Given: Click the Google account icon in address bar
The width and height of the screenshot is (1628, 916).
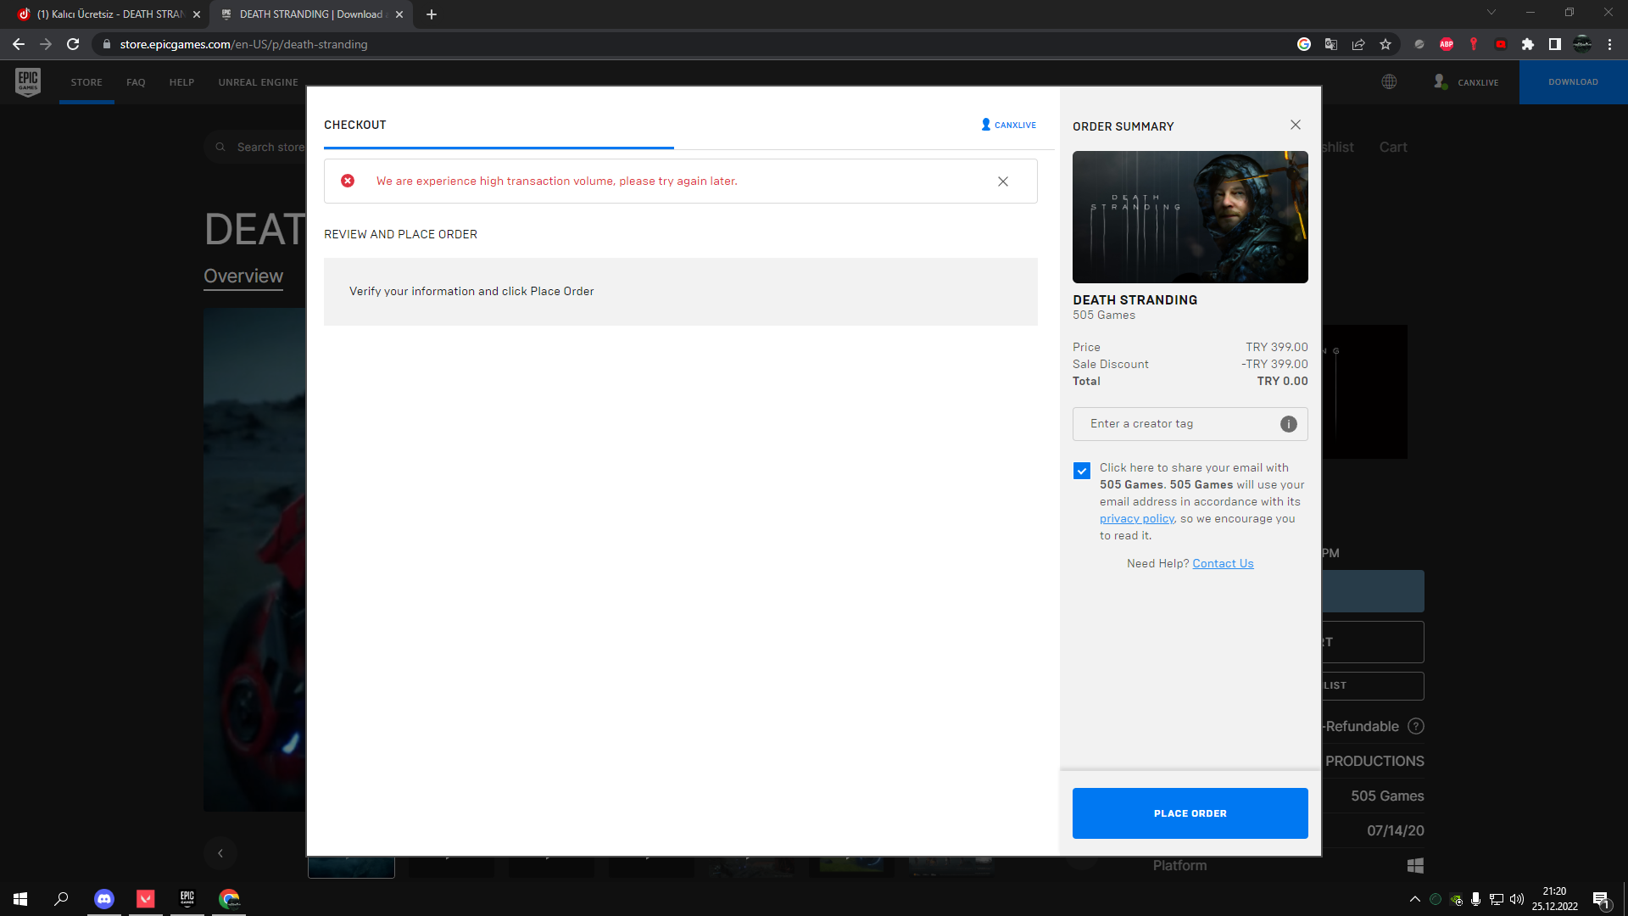Looking at the screenshot, I should coord(1304,44).
